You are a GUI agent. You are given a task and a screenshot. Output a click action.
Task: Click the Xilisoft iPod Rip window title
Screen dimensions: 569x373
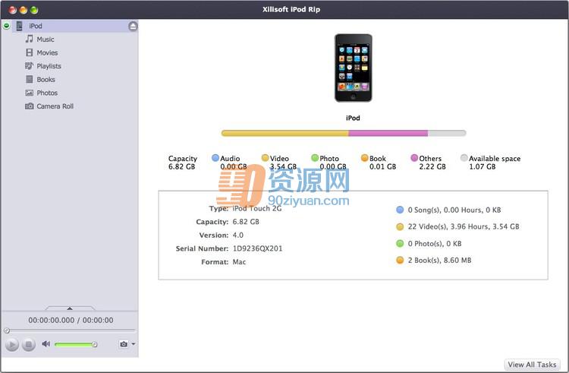(291, 9)
